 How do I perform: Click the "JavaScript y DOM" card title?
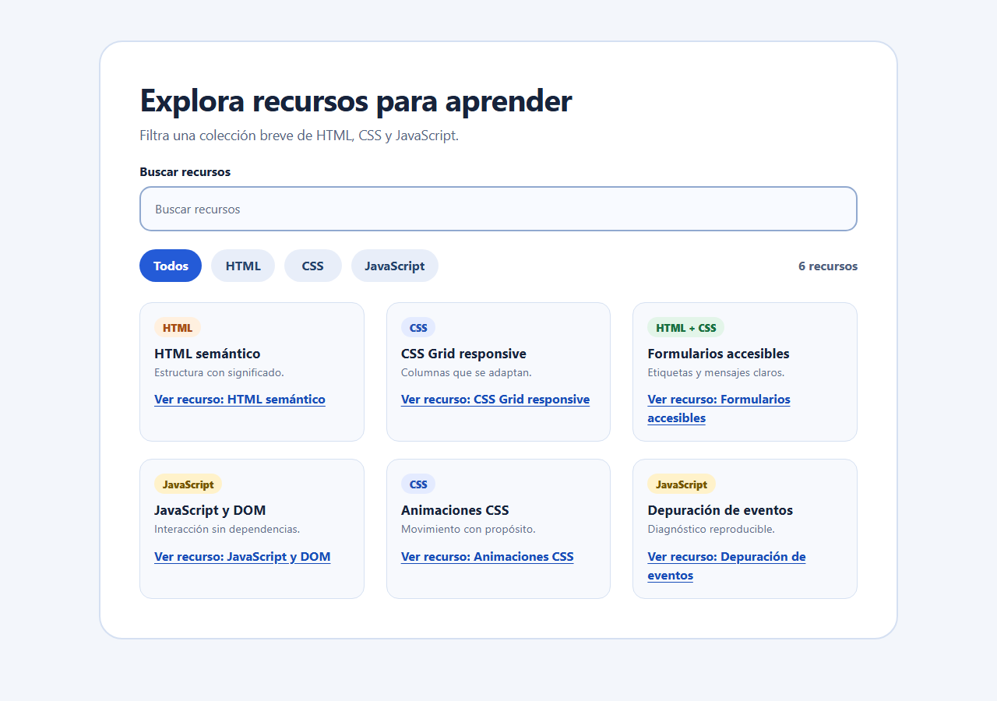pos(210,510)
